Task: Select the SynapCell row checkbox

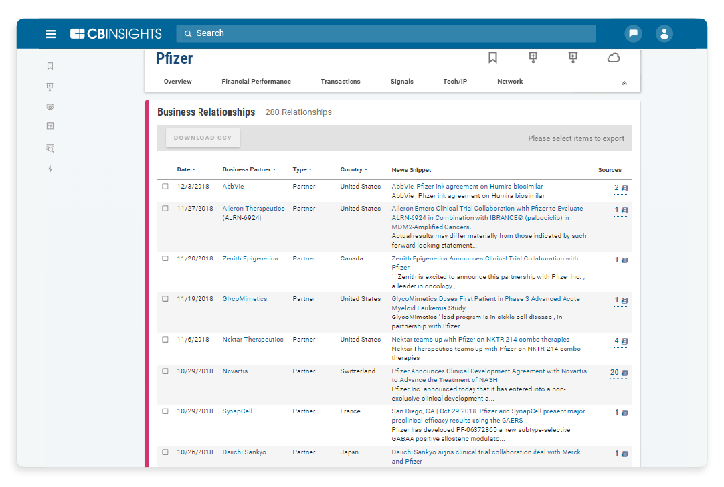Action: (165, 411)
